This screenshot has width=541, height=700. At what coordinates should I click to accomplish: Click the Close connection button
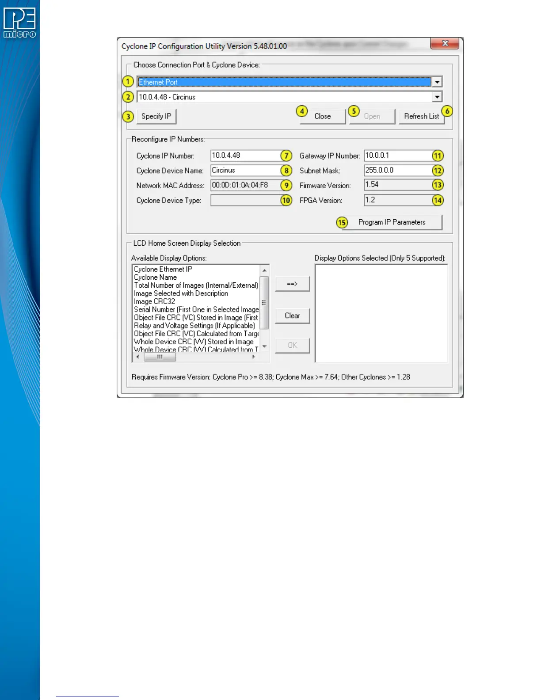(322, 116)
